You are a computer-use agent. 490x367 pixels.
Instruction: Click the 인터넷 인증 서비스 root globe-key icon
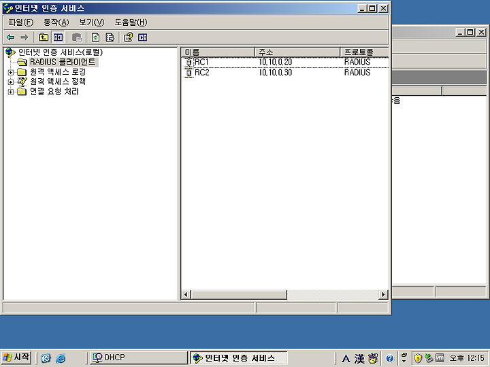[10, 52]
